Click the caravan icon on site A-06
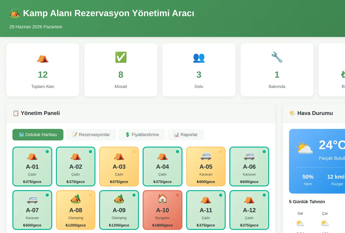Screen dimensions: 345x233 pos(249,156)
